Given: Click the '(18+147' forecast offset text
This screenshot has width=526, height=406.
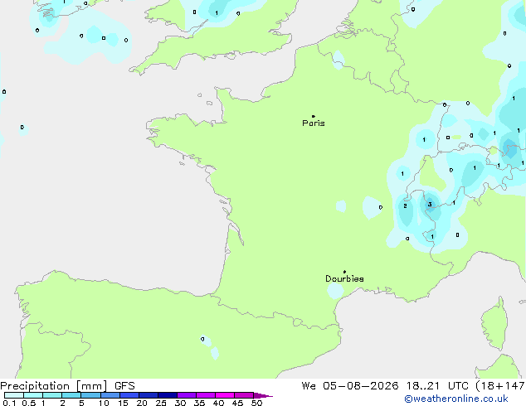Looking at the screenshot, I should pyautogui.click(x=501, y=386).
